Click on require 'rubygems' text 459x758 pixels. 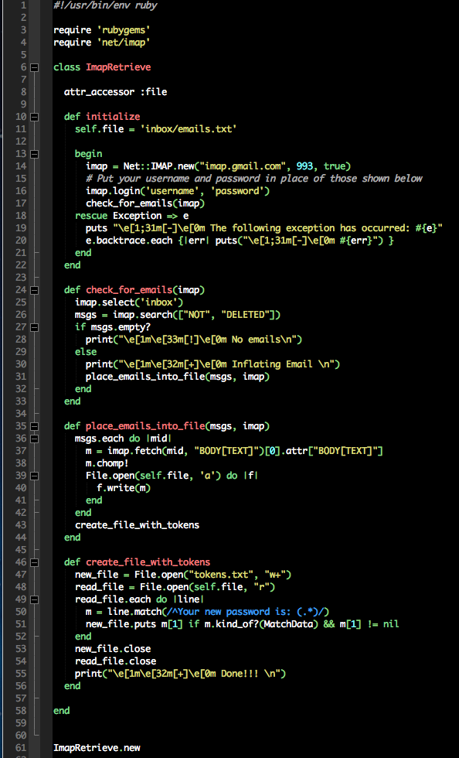click(x=102, y=30)
